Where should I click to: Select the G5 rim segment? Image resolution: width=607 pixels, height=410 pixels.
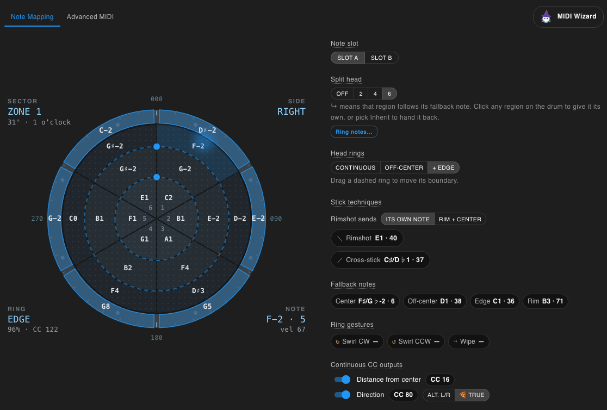[207, 306]
